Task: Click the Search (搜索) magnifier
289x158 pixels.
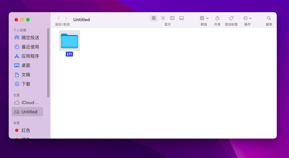Action: coord(269,18)
